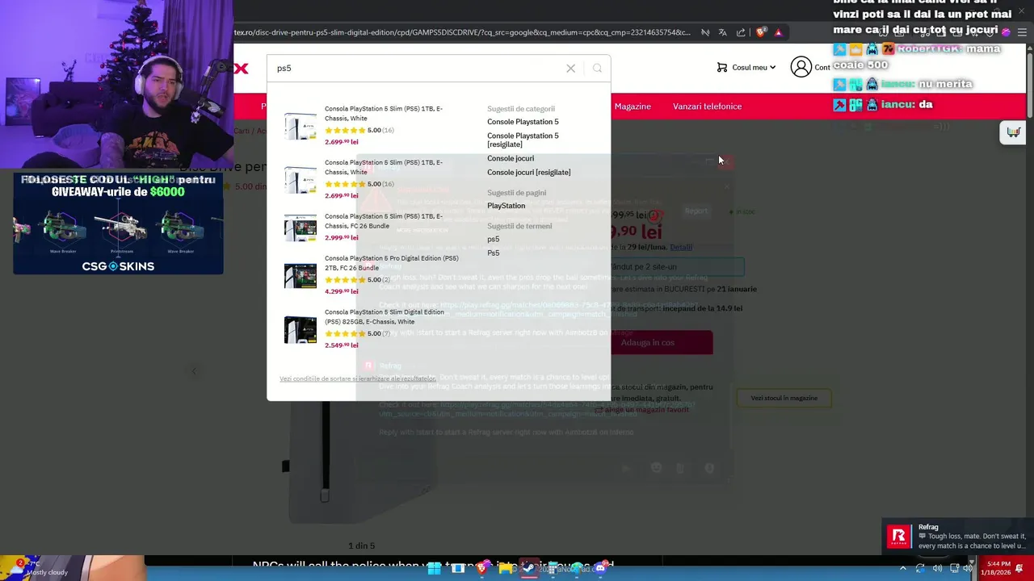Expand hidden system tray icons chevron
Screen dimensions: 1034x581
[903, 568]
